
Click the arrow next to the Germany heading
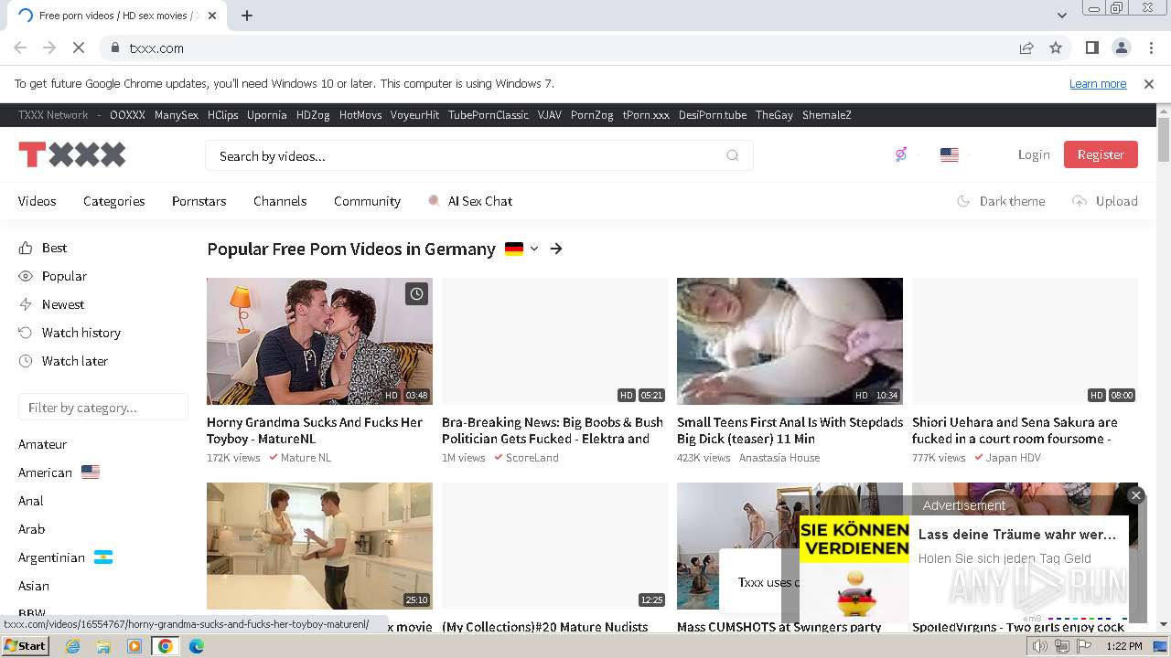(556, 249)
